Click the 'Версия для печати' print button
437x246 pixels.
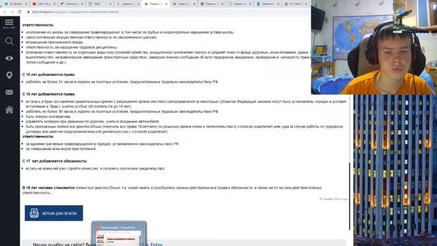(54, 213)
